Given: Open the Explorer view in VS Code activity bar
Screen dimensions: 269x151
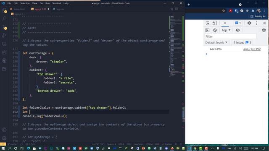Looking at the screenshot, I should click(4, 10).
